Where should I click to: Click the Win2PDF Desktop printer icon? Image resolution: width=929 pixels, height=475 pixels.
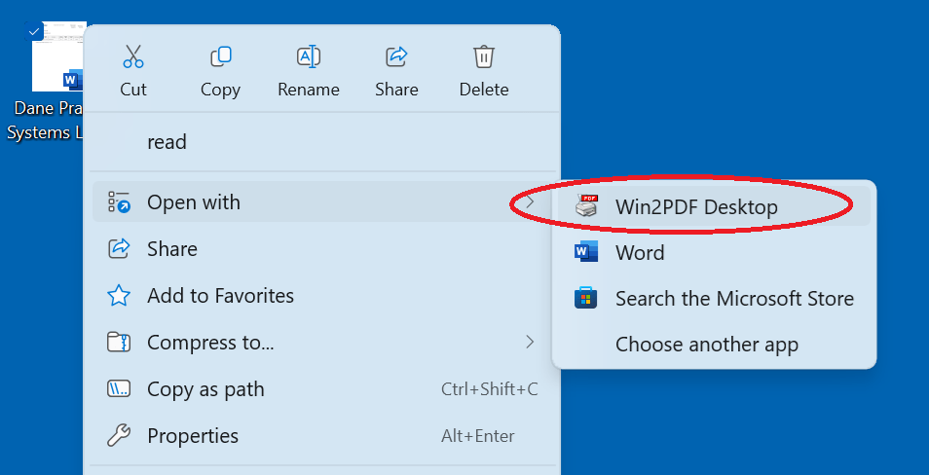[x=586, y=206]
